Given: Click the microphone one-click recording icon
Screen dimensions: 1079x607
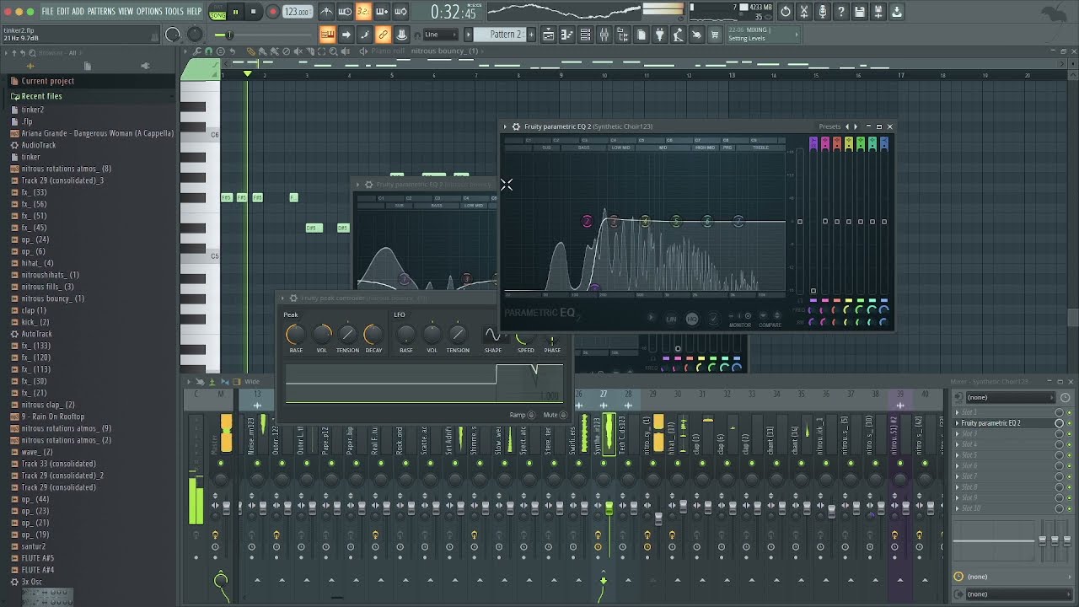Looking at the screenshot, I should [823, 12].
